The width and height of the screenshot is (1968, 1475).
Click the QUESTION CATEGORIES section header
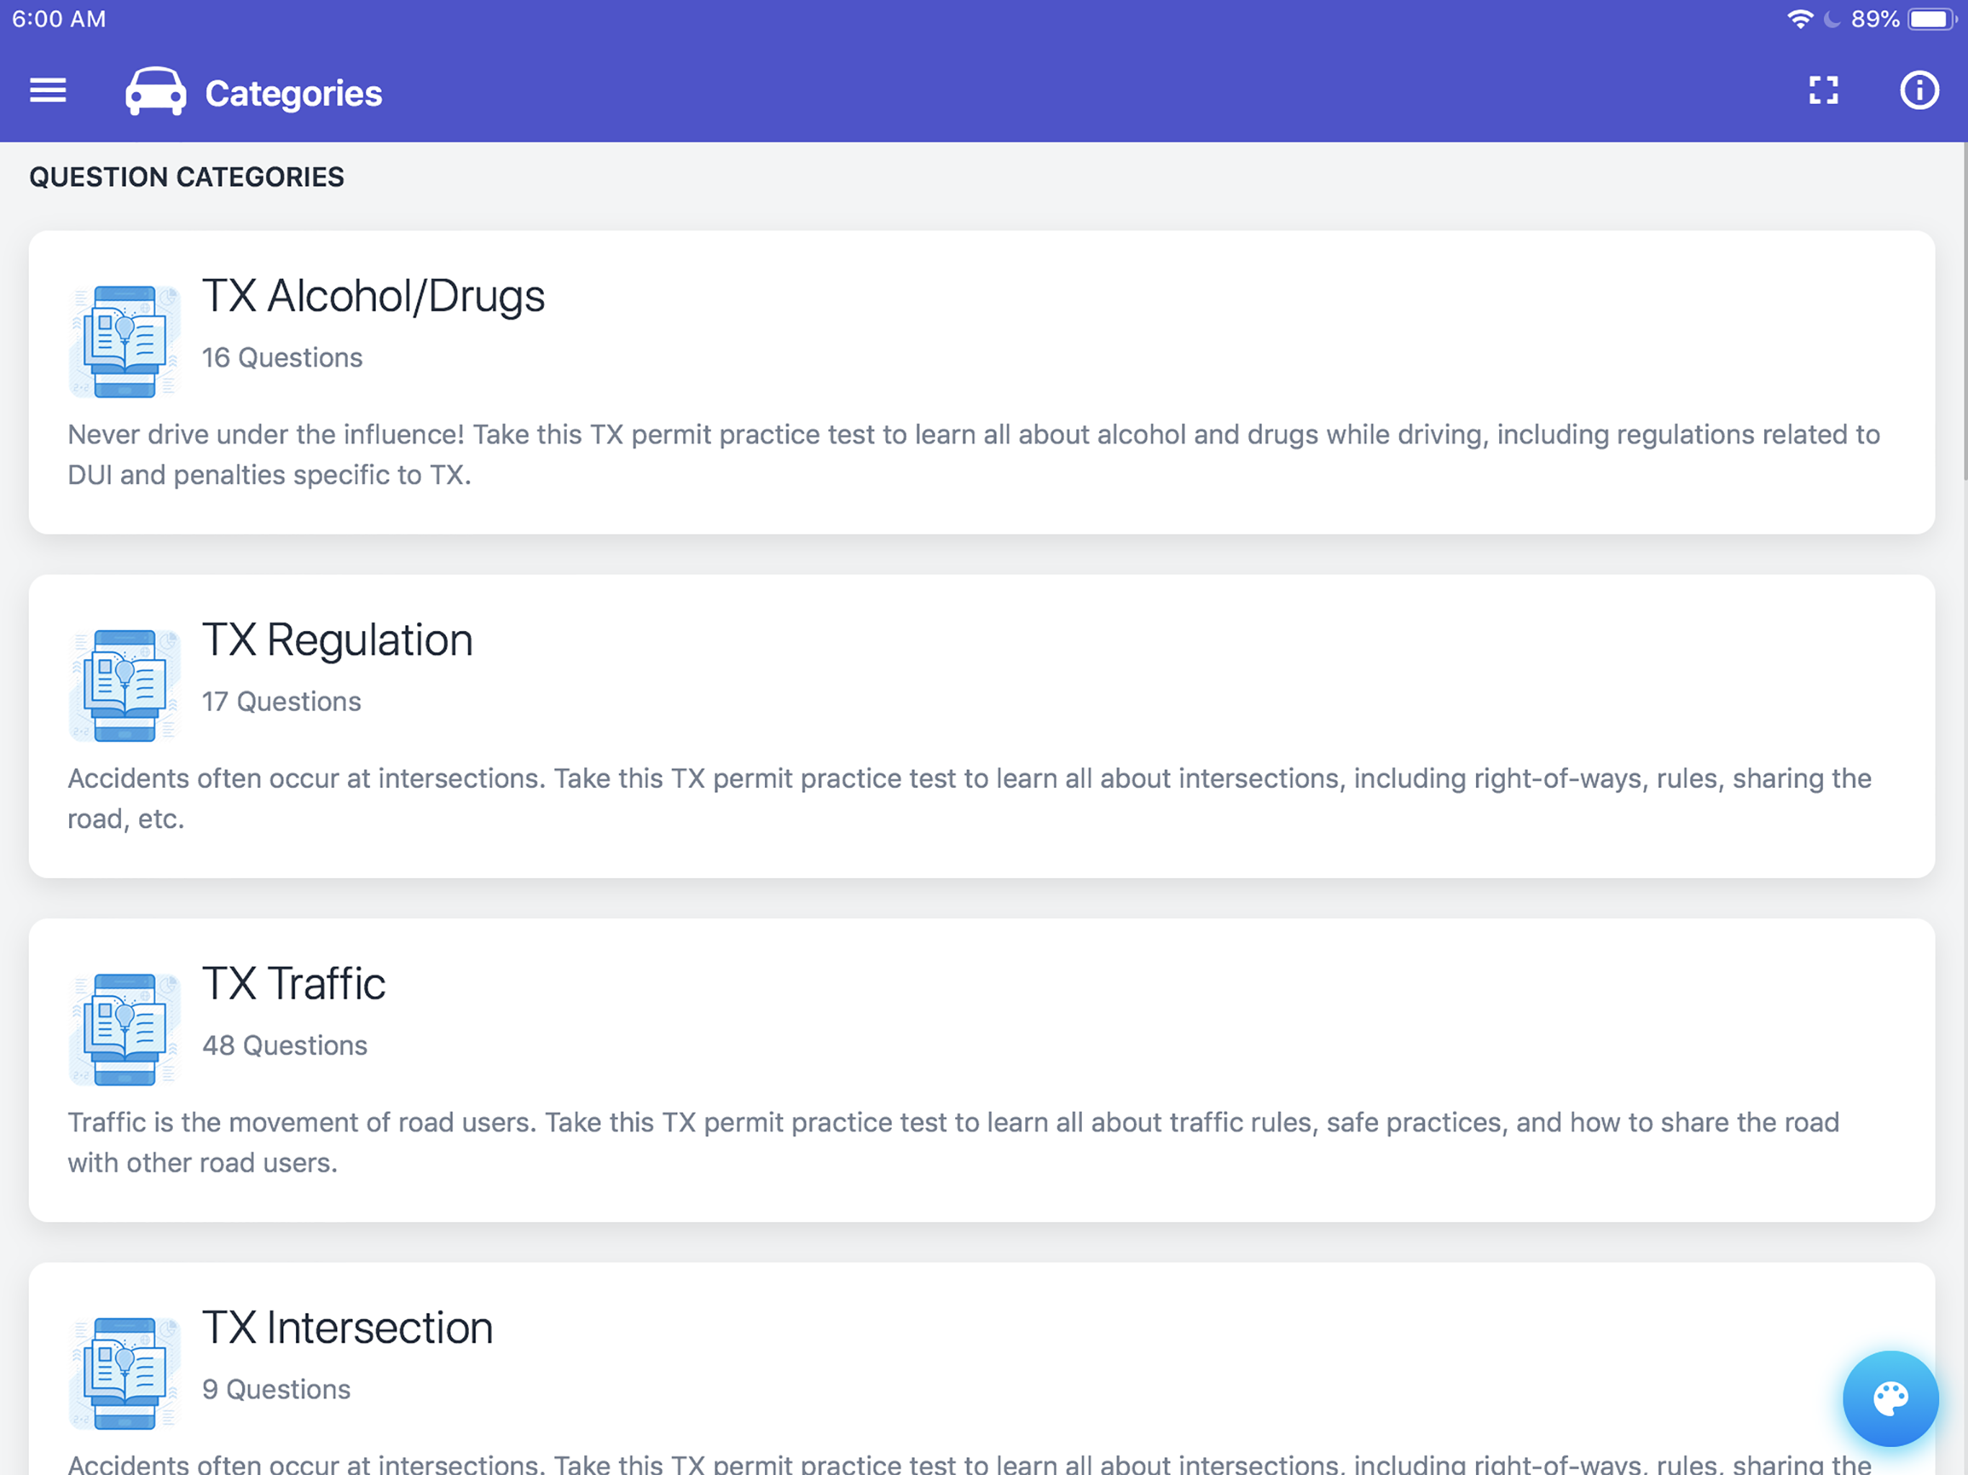click(186, 176)
